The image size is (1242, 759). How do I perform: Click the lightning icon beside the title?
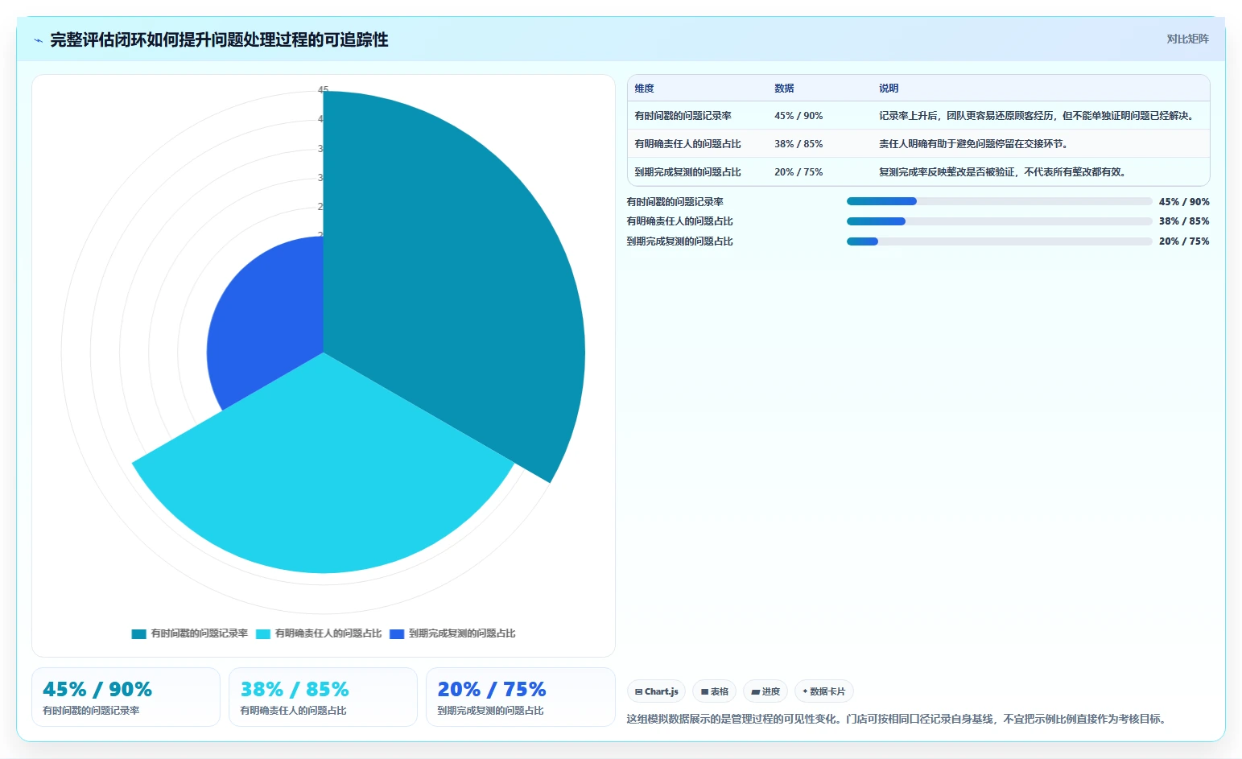pyautogui.click(x=38, y=40)
